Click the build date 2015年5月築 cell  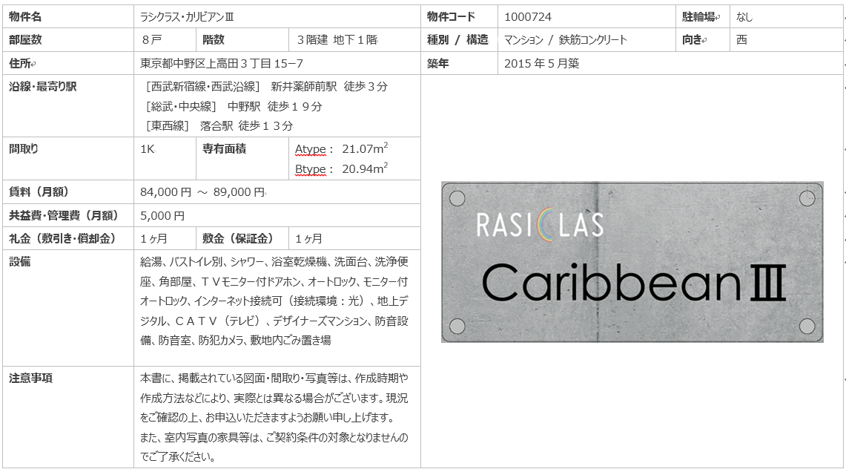click(541, 64)
